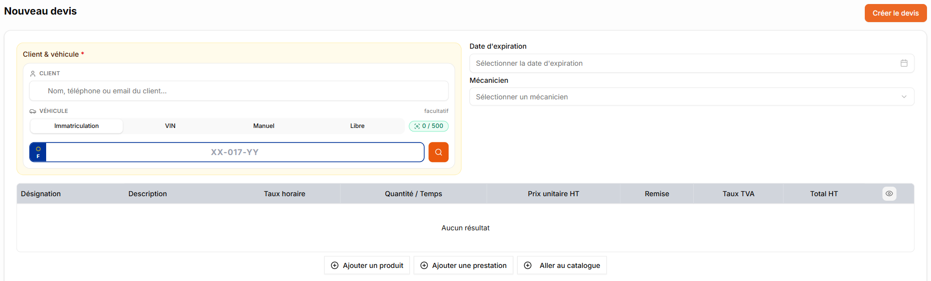
Task: Click the Mécanicien label
Action: 489,80
